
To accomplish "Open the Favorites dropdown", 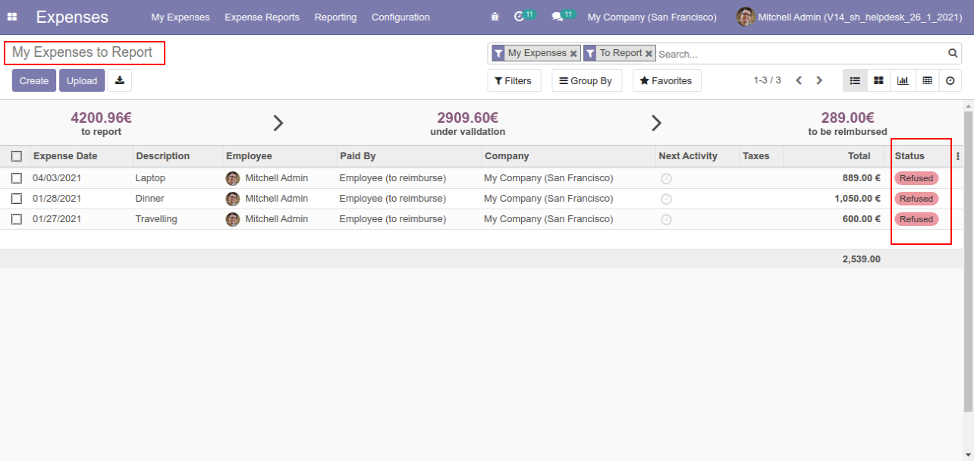I will tap(667, 80).
